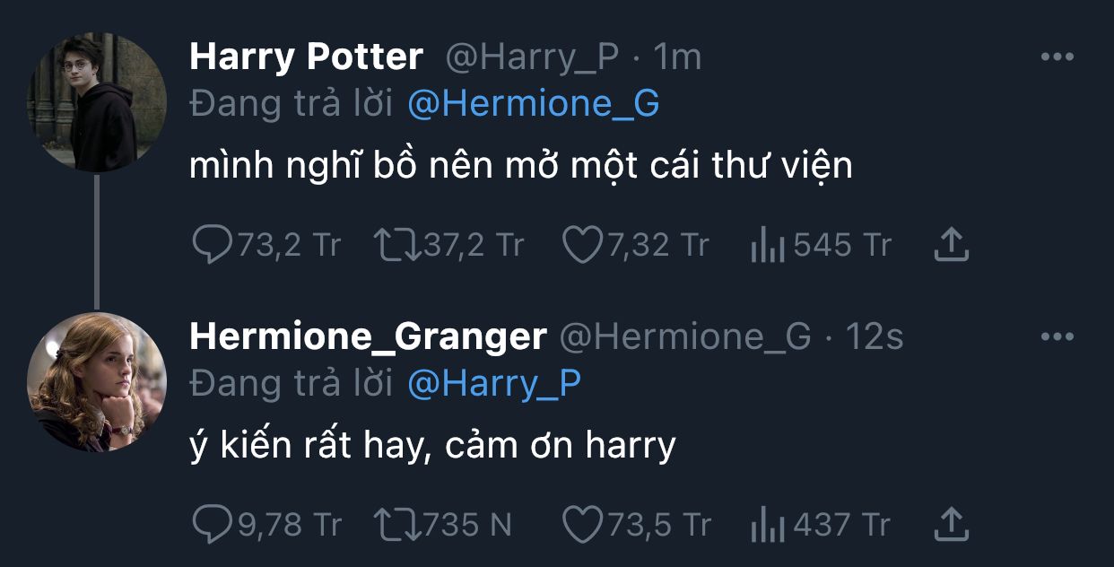Click the @Hermione_G mention link

click(534, 105)
